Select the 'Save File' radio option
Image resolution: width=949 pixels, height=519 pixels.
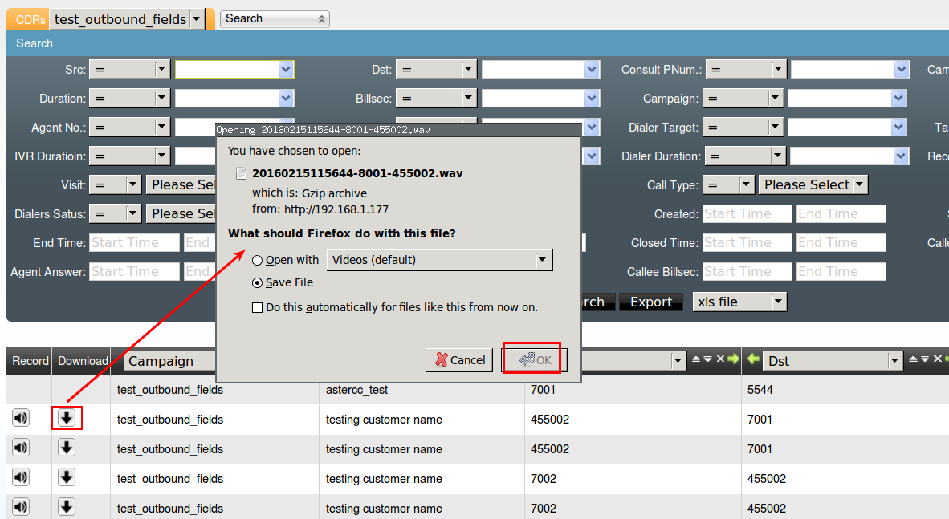click(x=258, y=282)
